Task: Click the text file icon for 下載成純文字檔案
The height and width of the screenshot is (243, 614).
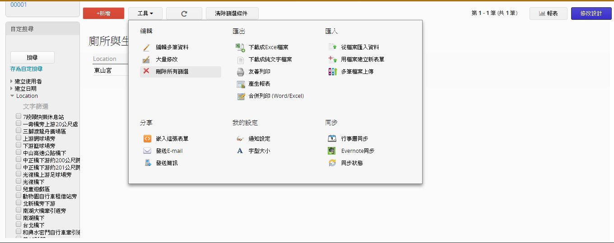Action: [241, 60]
